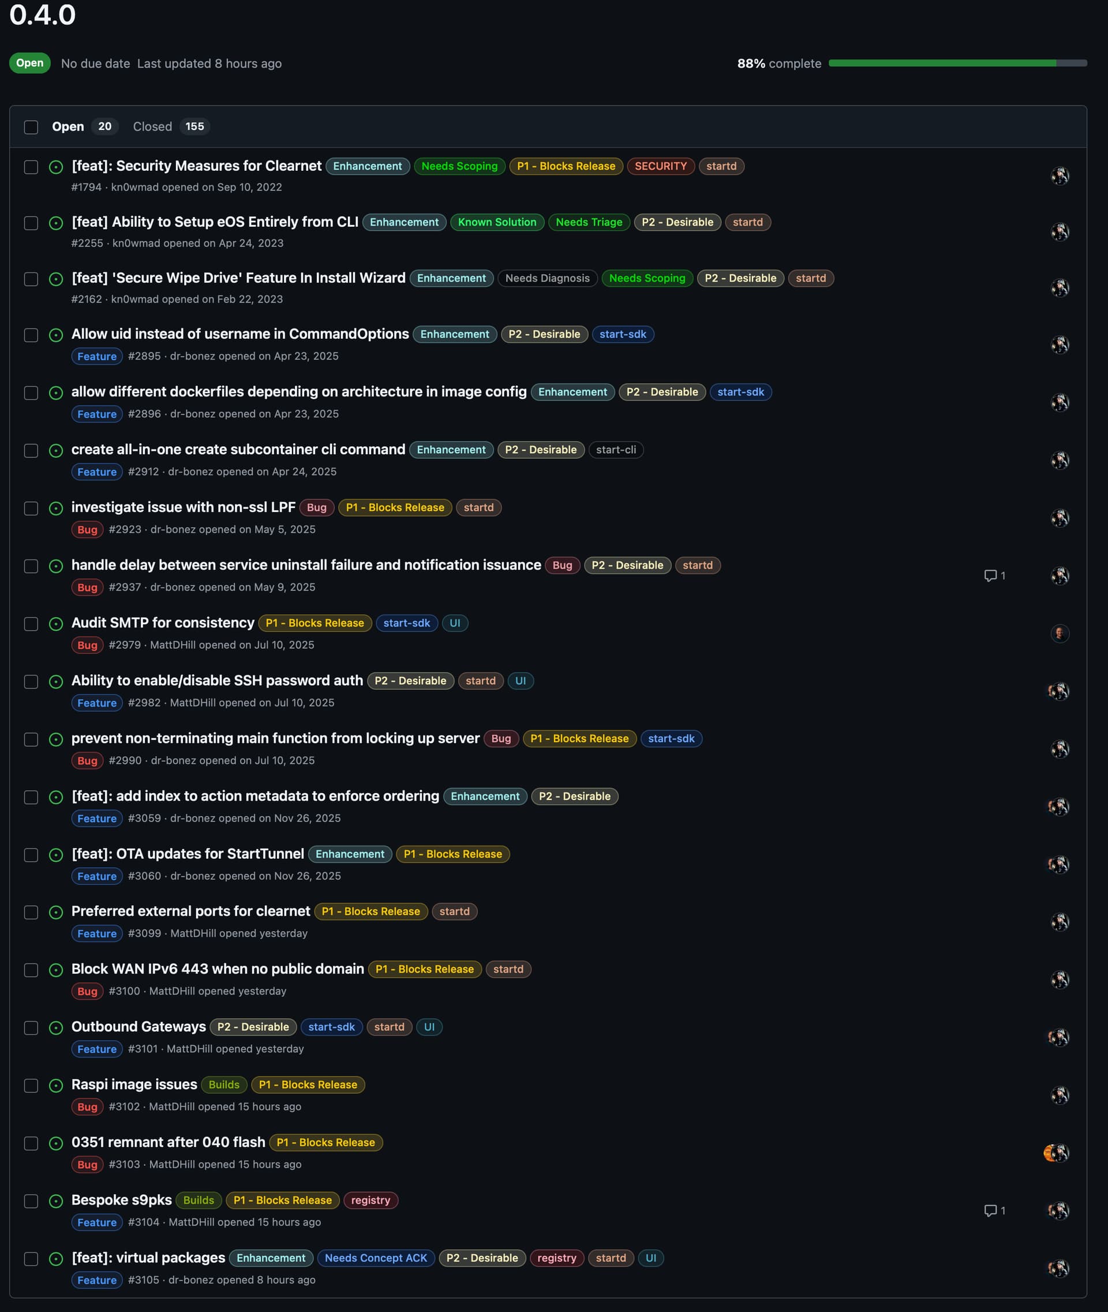Select checkbox for Raspi image issues
Image resolution: width=1108 pixels, height=1312 pixels.
click(x=31, y=1086)
